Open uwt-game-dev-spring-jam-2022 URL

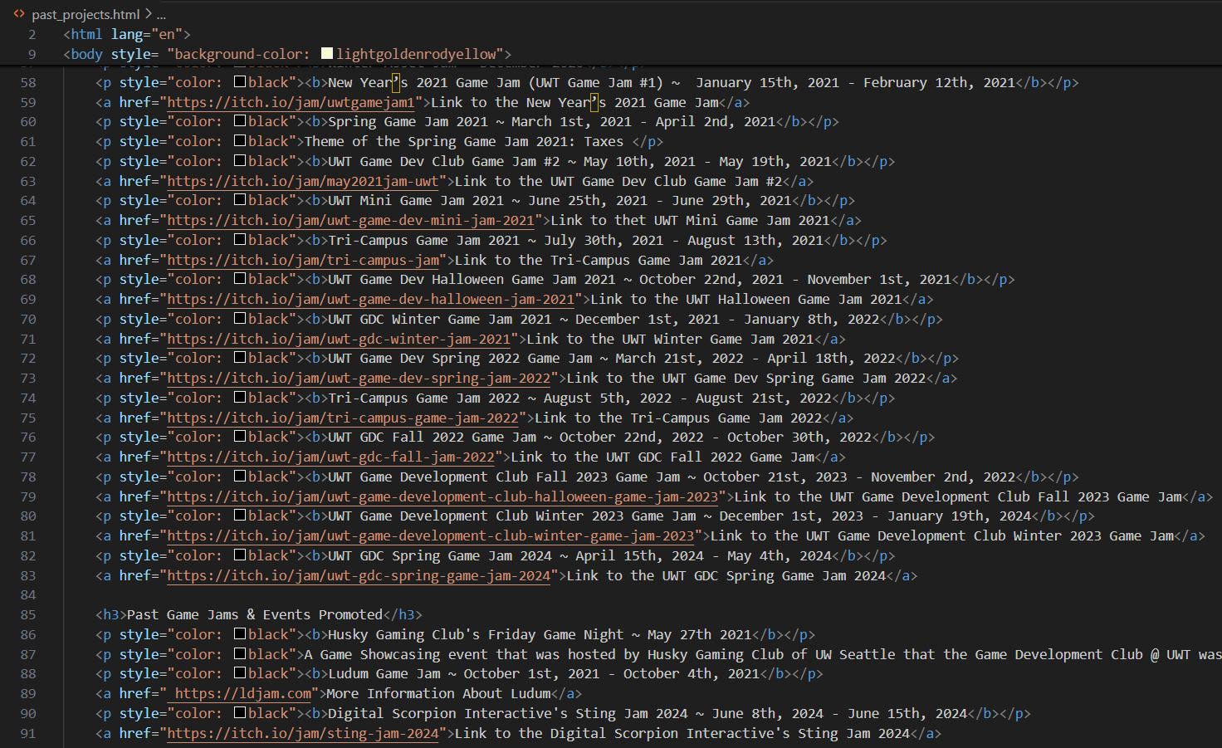click(x=359, y=379)
